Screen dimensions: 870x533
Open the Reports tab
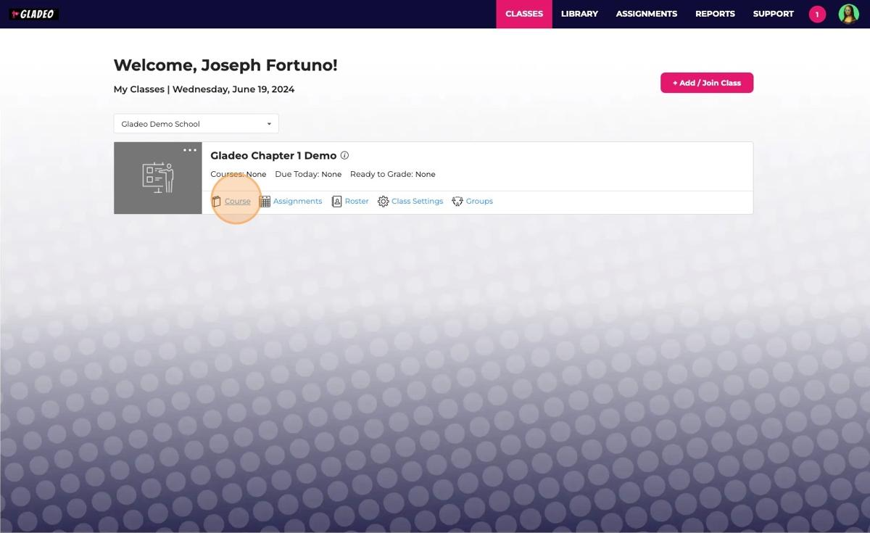coord(715,14)
